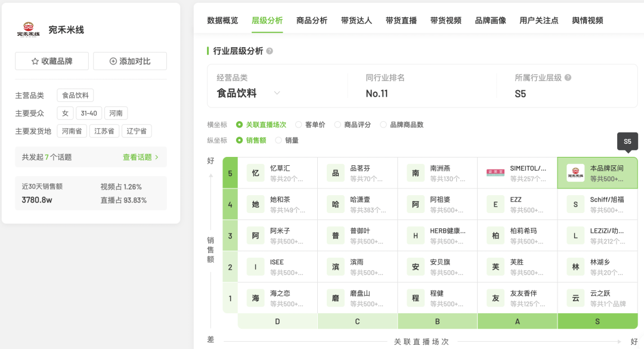Image resolution: width=644 pixels, height=349 pixels.
Task: Click the S5 tooltip badge
Action: click(x=627, y=141)
